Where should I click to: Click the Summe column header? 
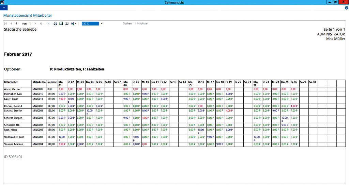click(52, 82)
